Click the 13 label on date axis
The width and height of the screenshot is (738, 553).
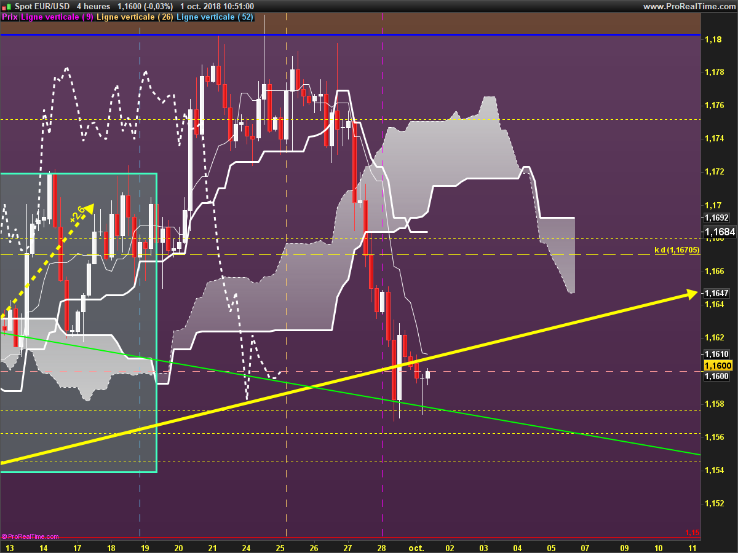pos(9,547)
